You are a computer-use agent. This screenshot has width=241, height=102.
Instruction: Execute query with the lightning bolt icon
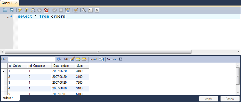pyautogui.click(x=20, y=10)
